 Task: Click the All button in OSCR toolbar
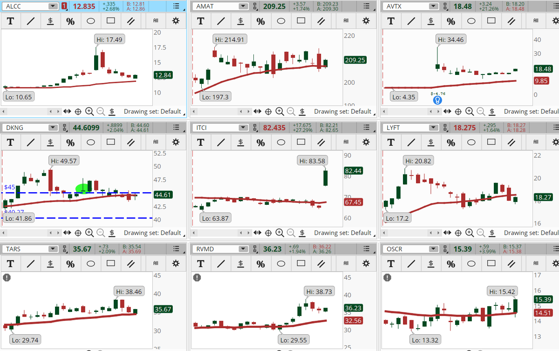click(x=536, y=263)
